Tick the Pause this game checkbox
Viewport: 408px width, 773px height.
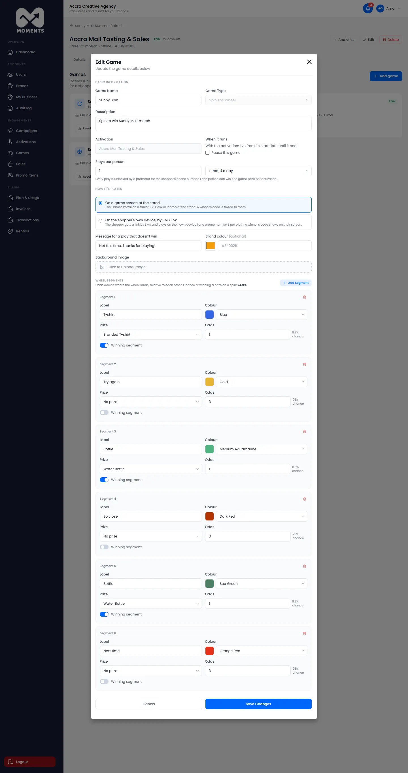tap(207, 153)
